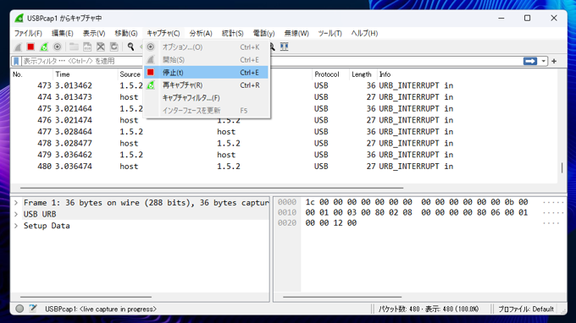
Task: Click the パケット数: 480 status text
Action: click(x=429, y=309)
